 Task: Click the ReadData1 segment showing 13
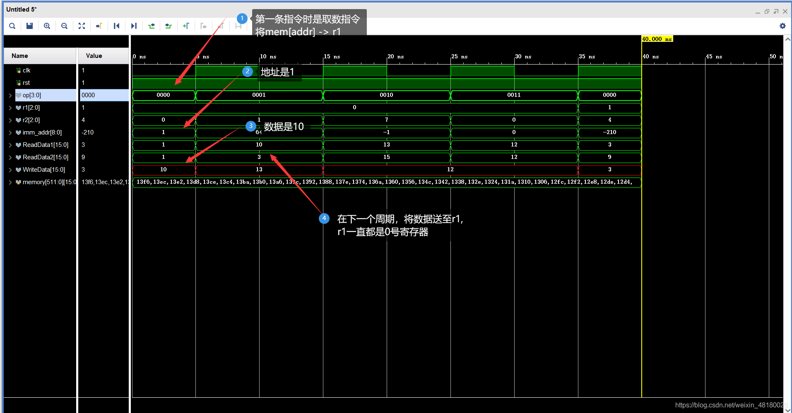pyautogui.click(x=387, y=145)
